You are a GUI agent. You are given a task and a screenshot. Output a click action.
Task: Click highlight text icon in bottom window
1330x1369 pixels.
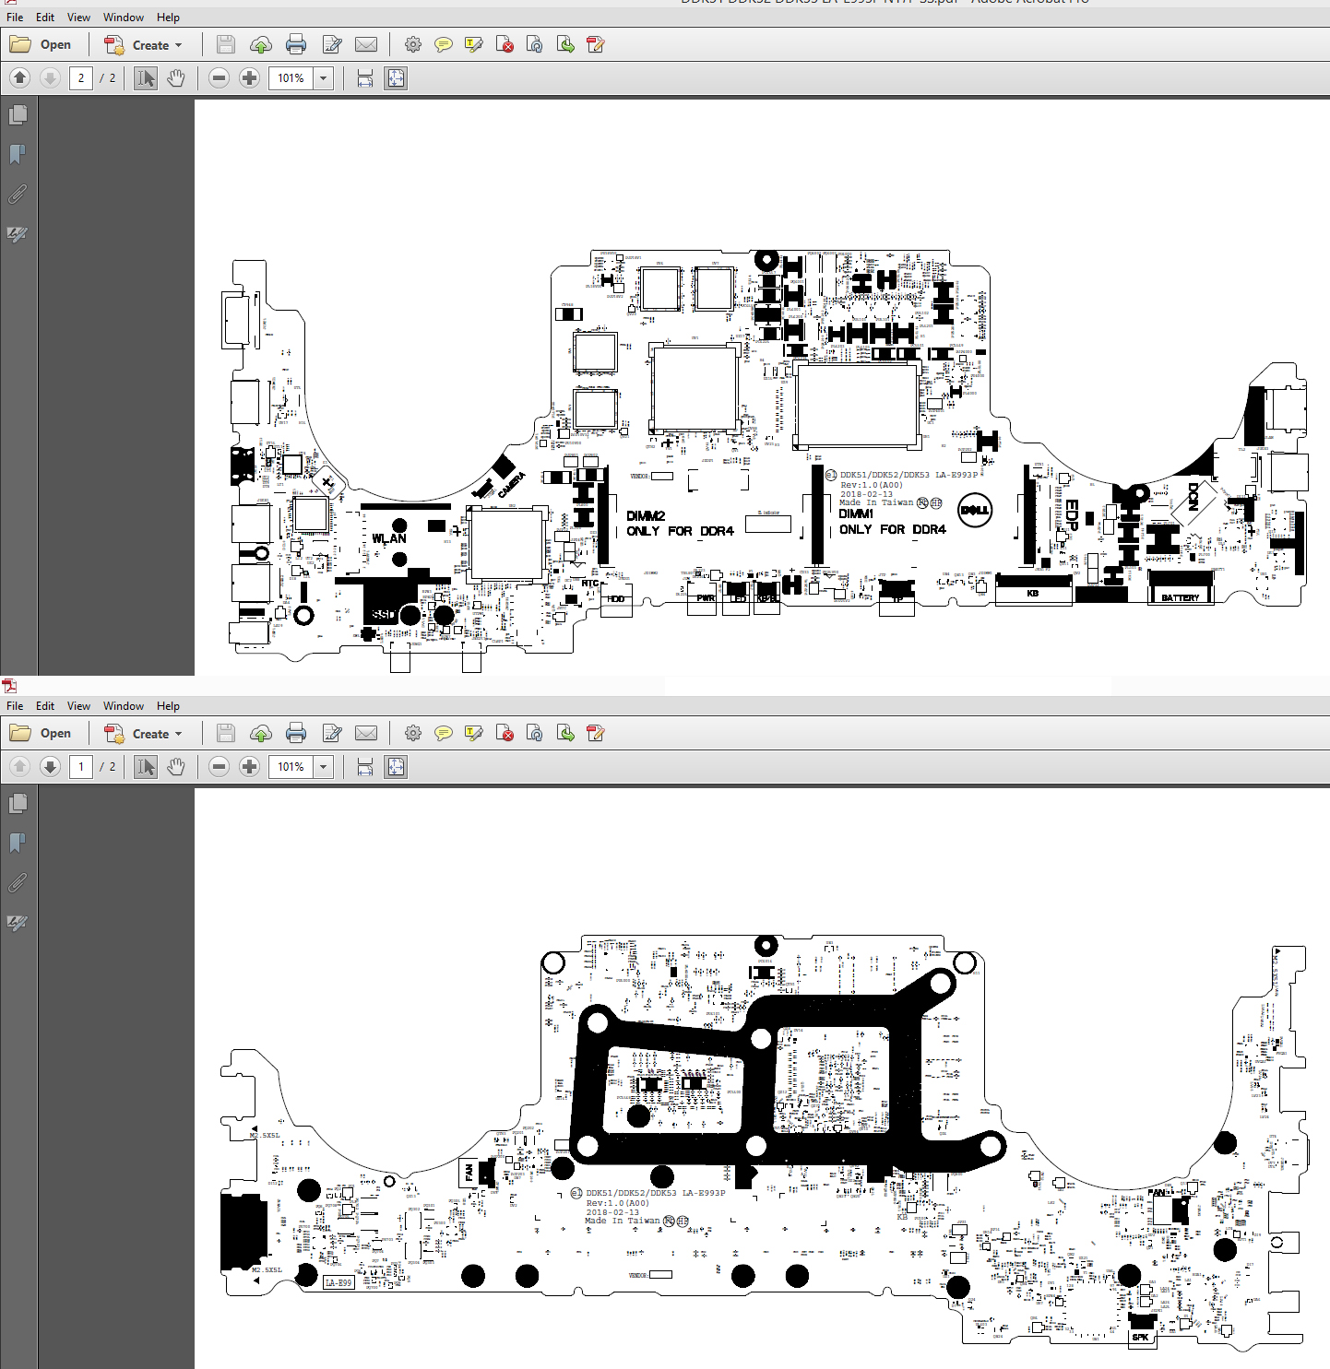[474, 733]
